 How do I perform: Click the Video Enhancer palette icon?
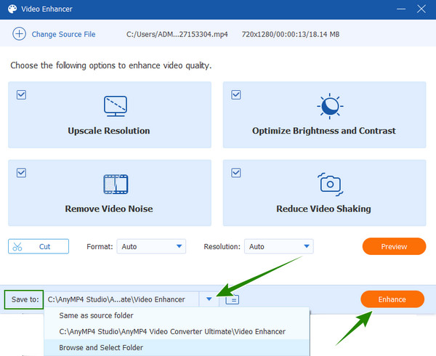(x=12, y=9)
